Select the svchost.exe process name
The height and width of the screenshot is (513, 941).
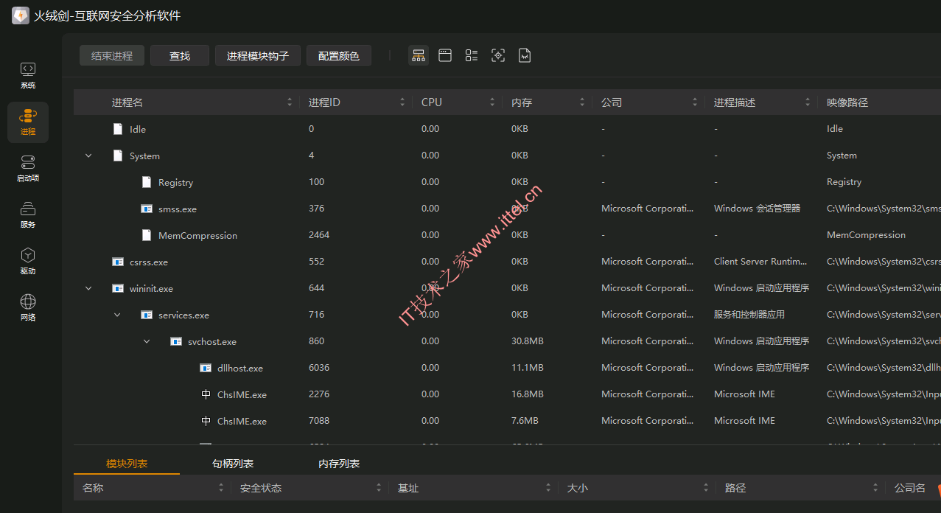click(212, 341)
